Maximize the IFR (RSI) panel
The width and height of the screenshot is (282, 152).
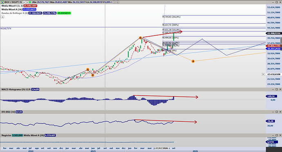pos(277,112)
